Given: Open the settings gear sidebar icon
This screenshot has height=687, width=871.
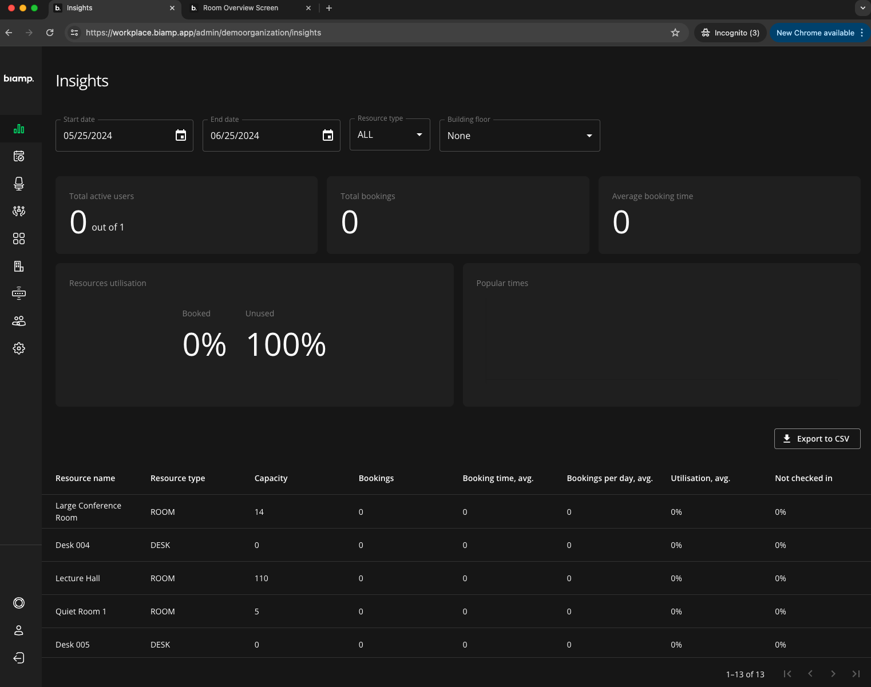Looking at the screenshot, I should pos(19,348).
